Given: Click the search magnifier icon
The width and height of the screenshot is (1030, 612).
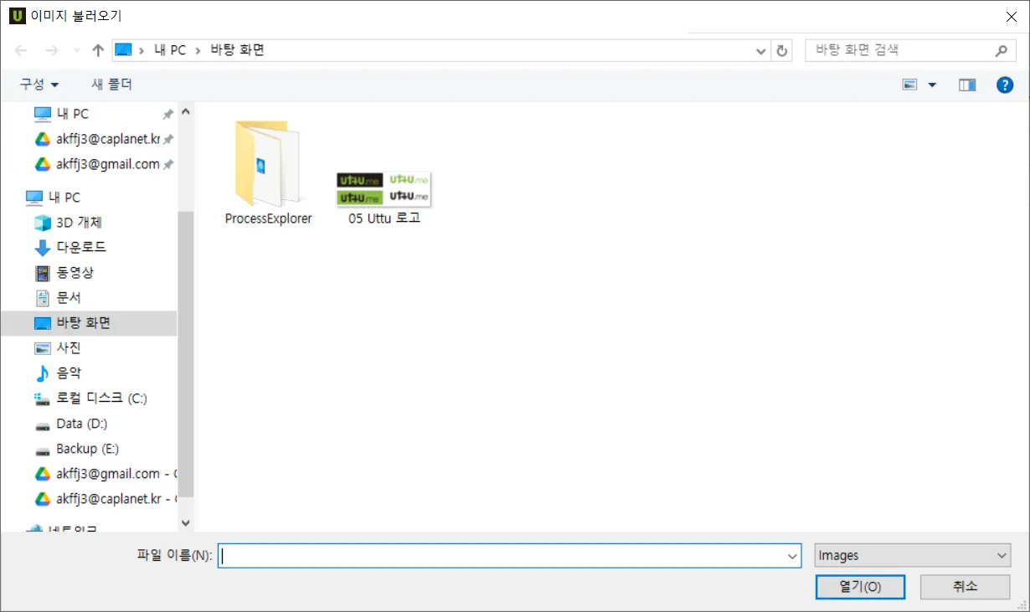Looking at the screenshot, I should point(1001,50).
